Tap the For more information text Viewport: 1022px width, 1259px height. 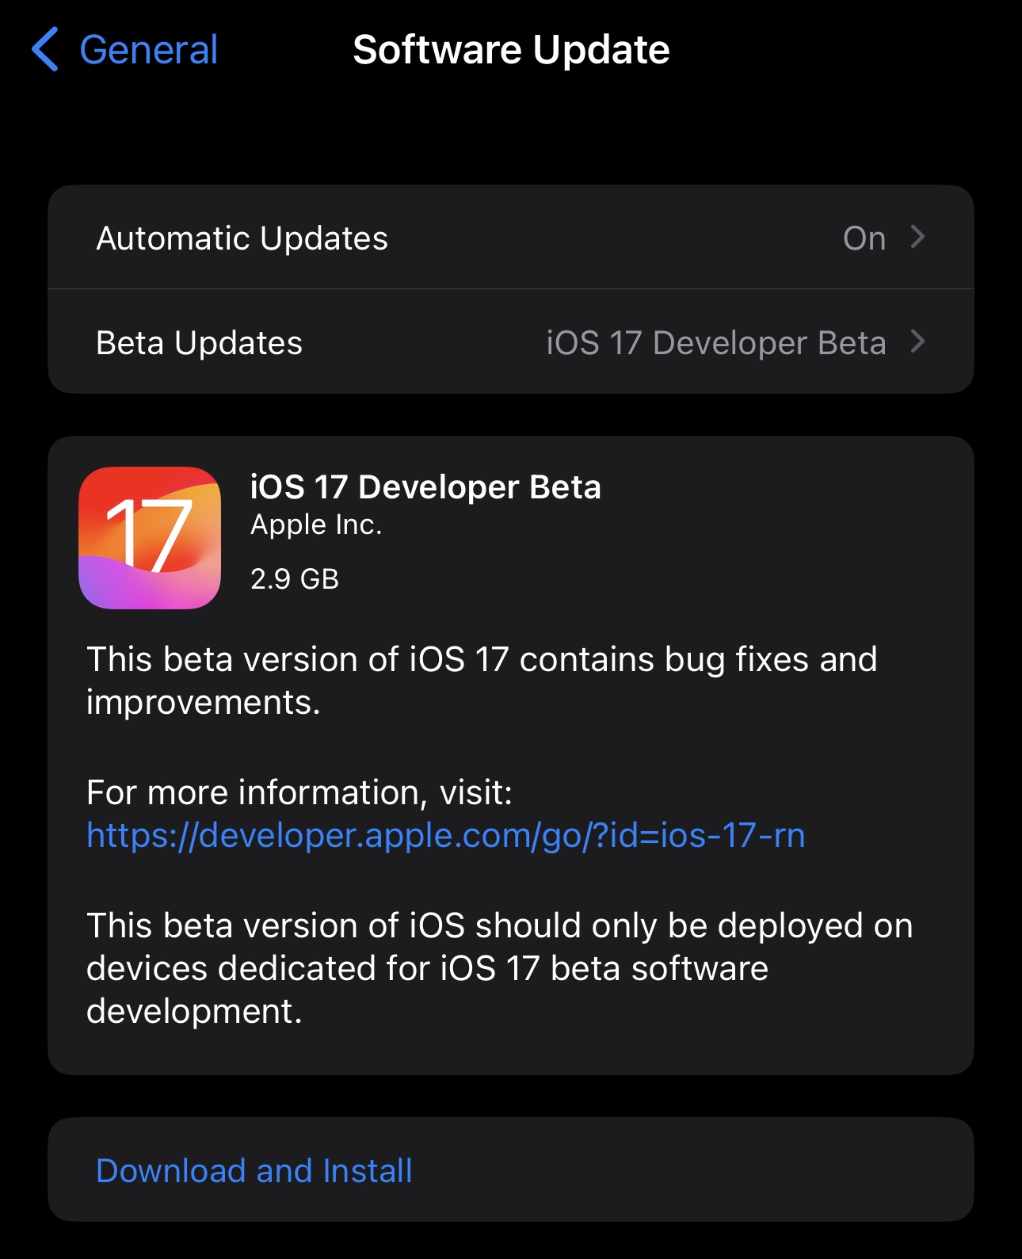(299, 792)
